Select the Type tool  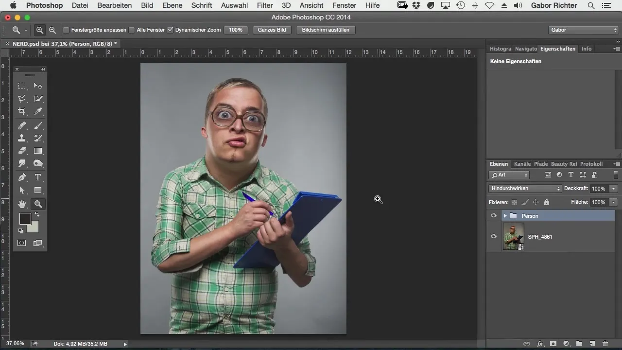(38, 177)
